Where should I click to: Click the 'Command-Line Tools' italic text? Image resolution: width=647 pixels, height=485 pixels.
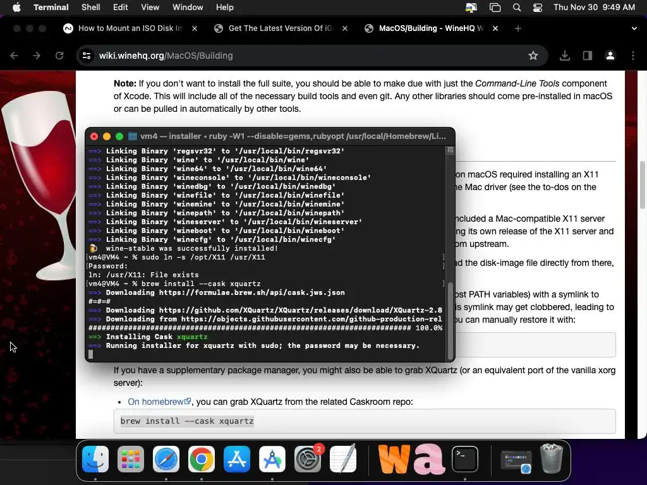click(x=517, y=83)
